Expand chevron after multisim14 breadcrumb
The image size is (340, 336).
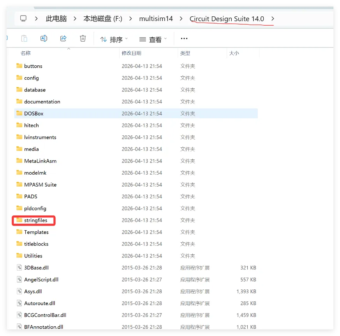click(181, 19)
